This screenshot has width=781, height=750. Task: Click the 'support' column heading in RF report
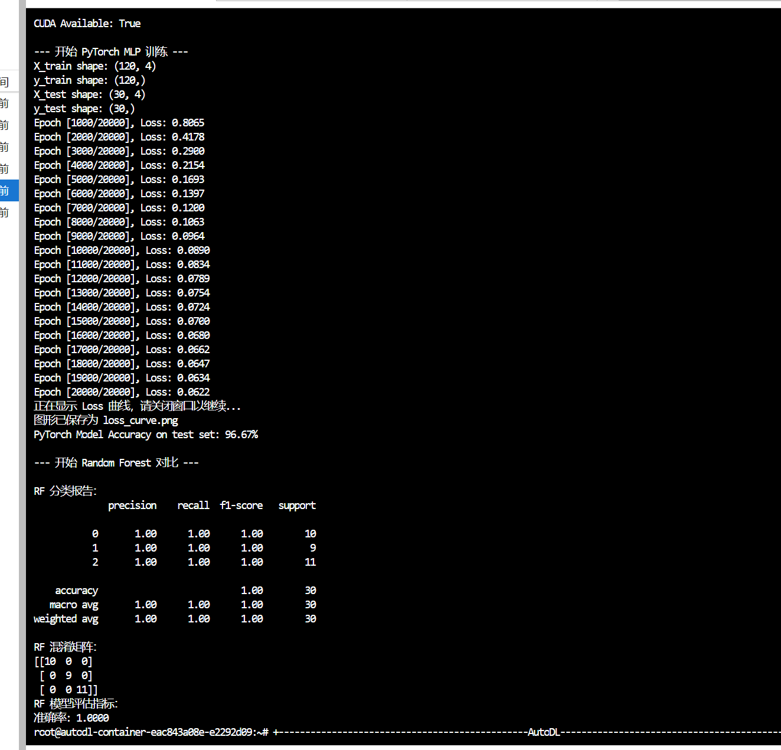coord(297,506)
